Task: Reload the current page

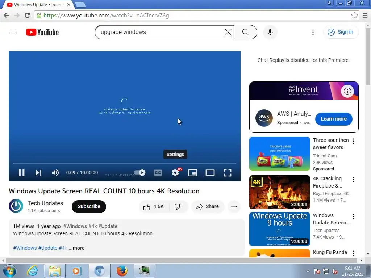Action: [28, 16]
